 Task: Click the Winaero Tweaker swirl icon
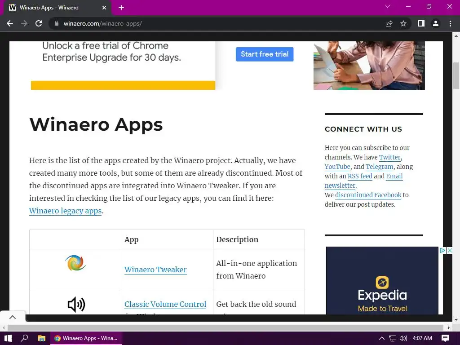75,263
